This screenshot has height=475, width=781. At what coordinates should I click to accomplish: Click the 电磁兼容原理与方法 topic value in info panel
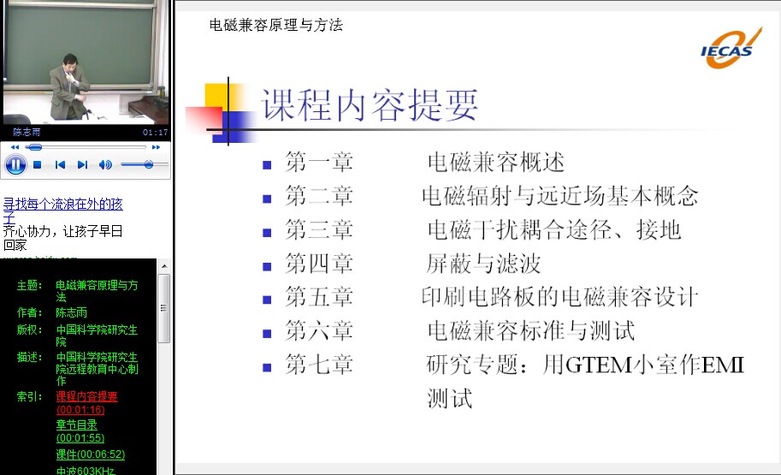point(97,291)
